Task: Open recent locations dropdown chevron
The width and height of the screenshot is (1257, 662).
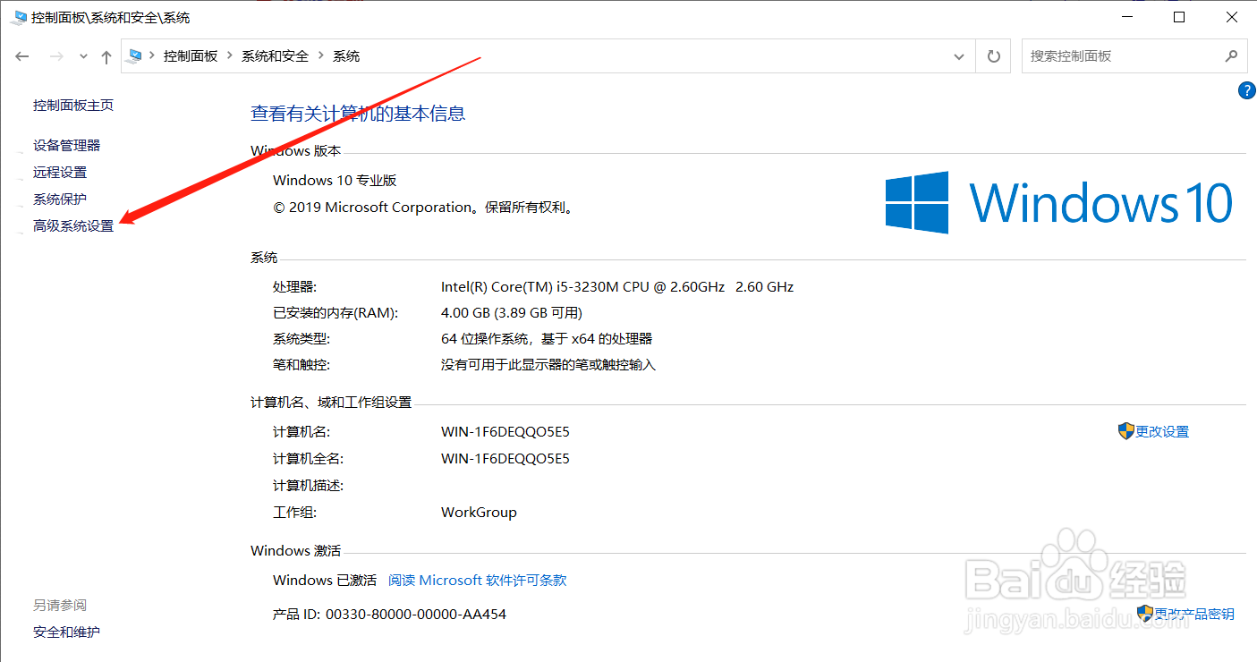Action: point(83,56)
